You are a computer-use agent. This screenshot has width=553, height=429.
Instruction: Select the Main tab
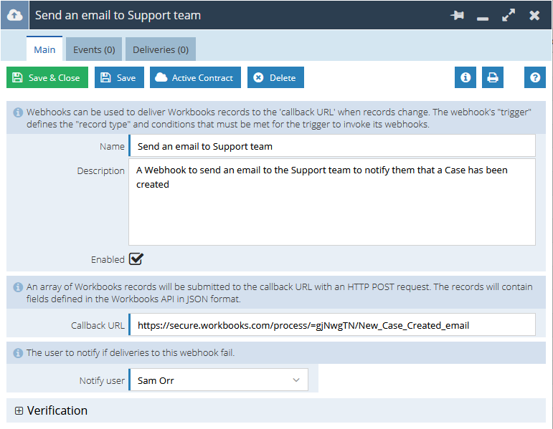(x=44, y=49)
